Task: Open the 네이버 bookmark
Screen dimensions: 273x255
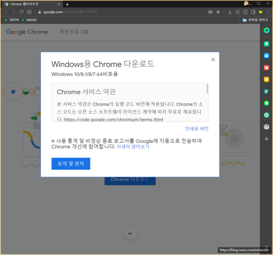Action: pyautogui.click(x=12, y=20)
